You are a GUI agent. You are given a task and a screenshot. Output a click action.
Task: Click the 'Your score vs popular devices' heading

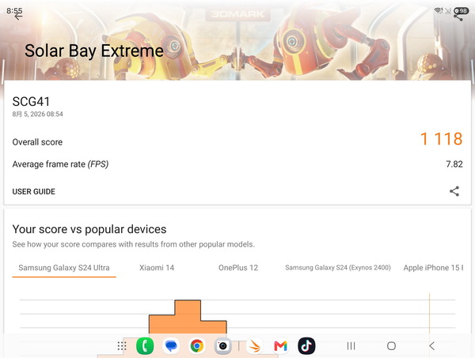(89, 229)
